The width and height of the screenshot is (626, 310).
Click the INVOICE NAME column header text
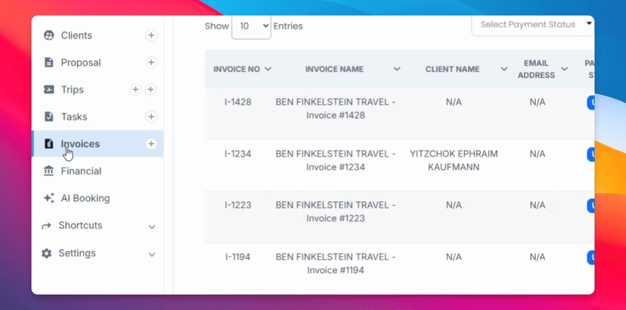pos(335,69)
